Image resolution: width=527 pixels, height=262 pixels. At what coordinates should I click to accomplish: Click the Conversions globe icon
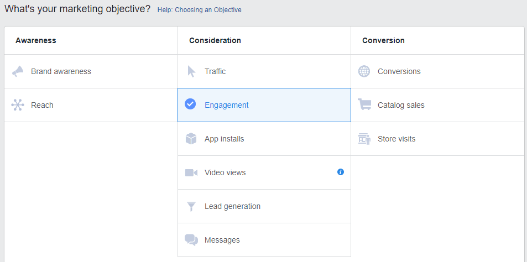pos(364,71)
